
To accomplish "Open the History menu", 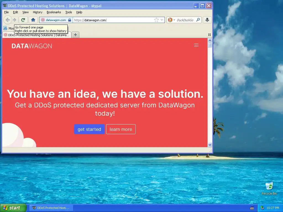I will point(38,12).
